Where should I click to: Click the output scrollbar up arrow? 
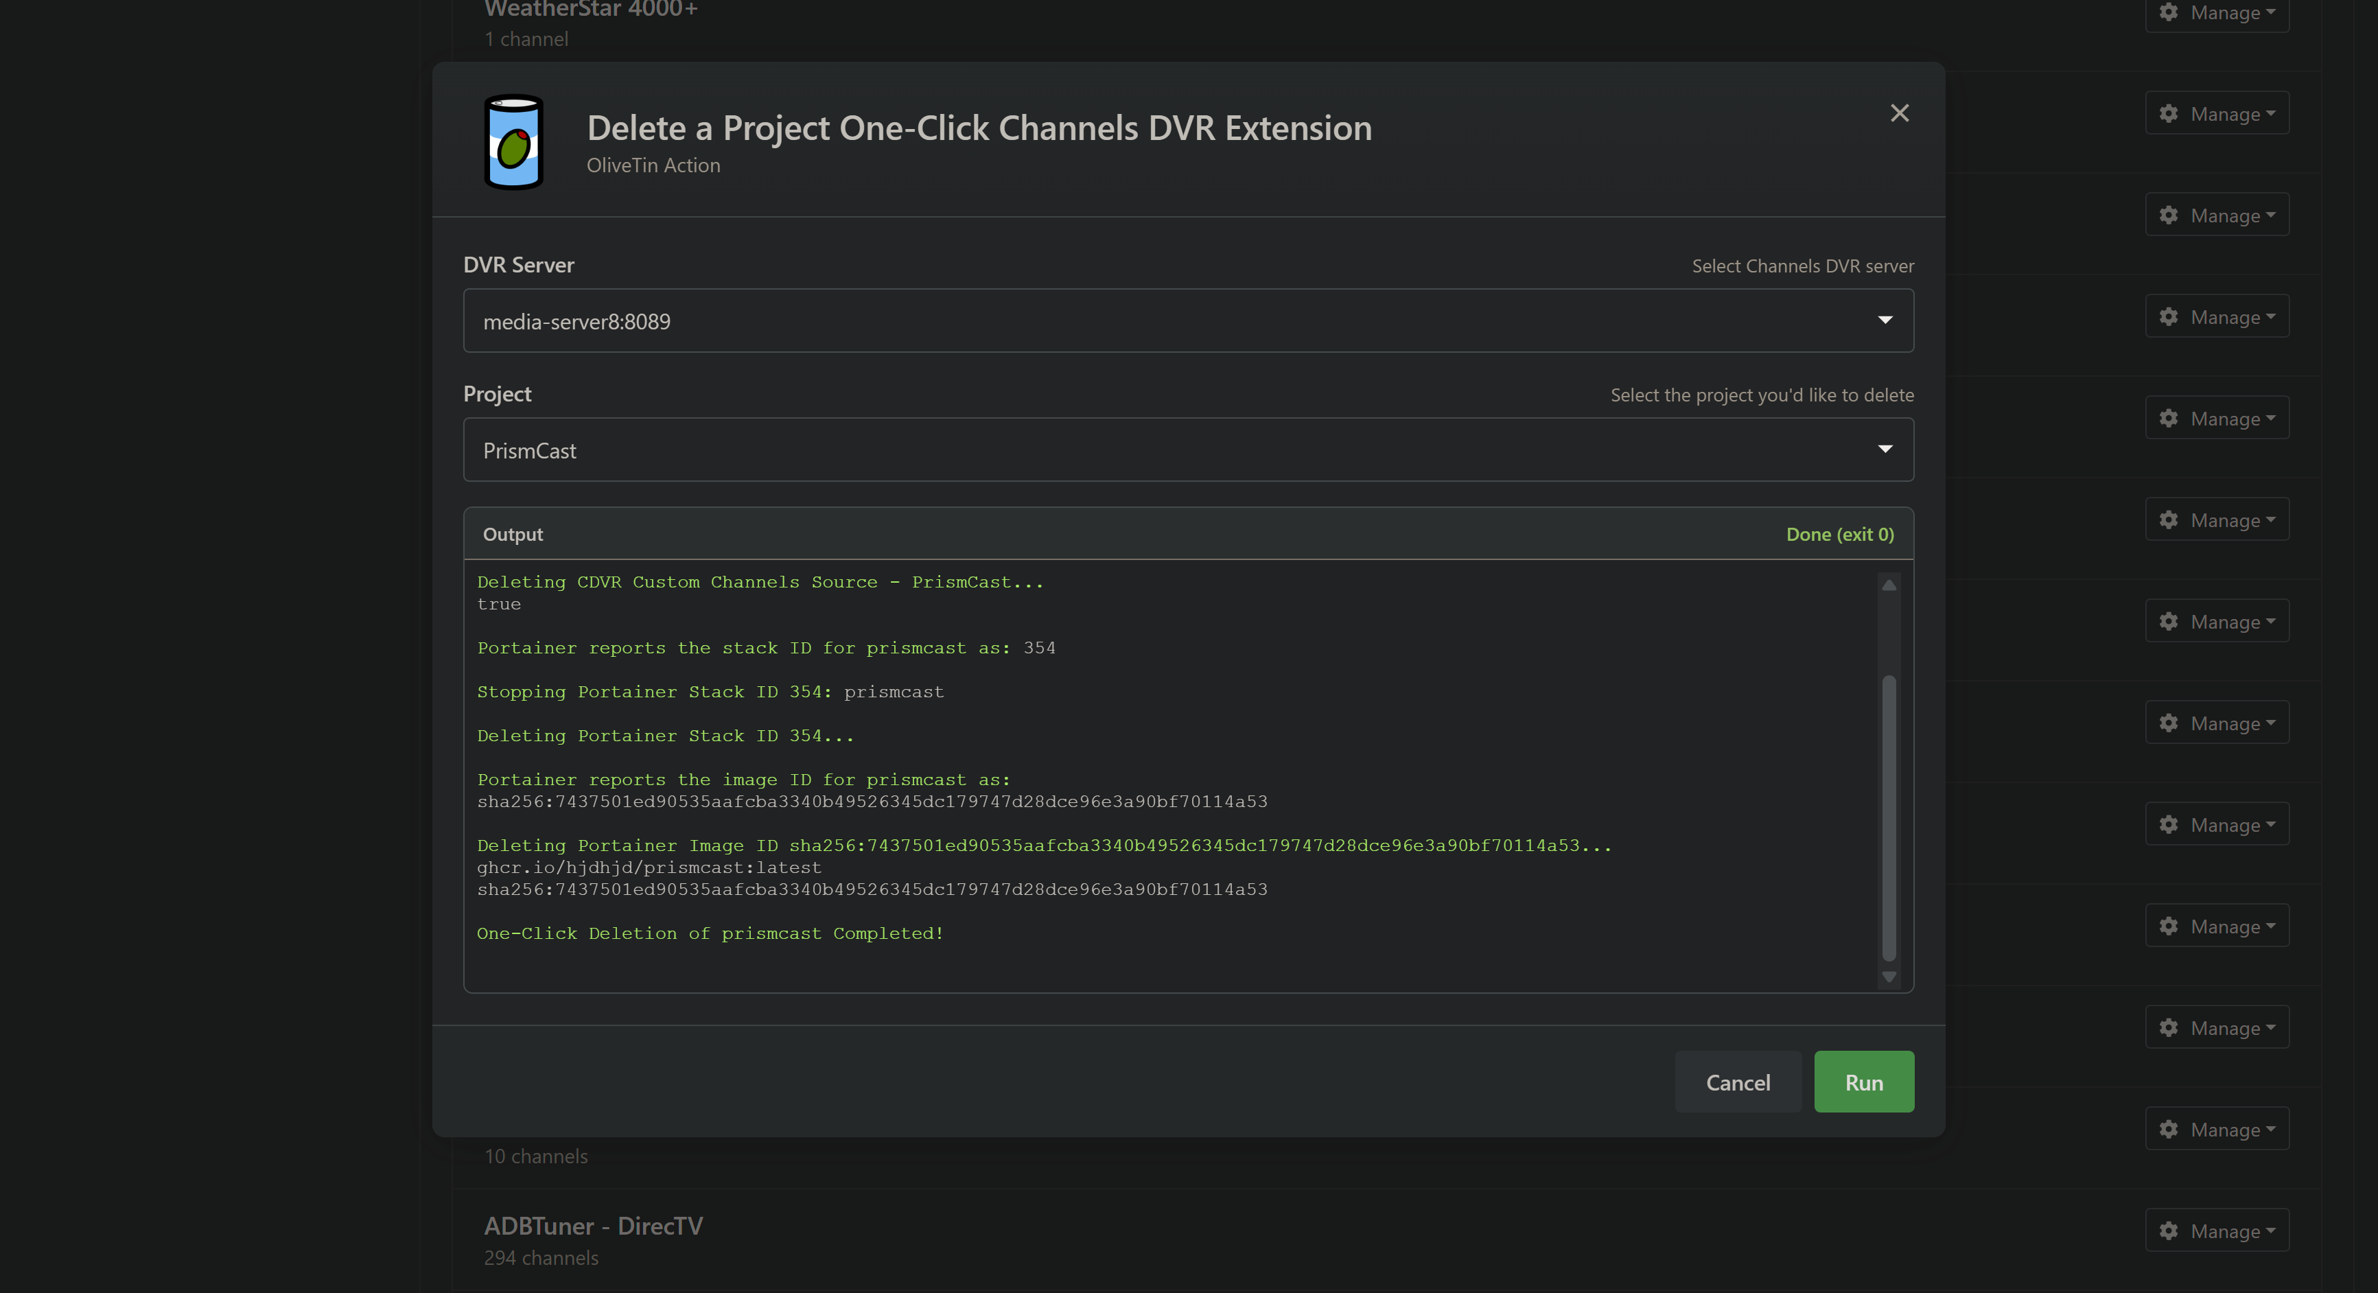(1889, 585)
